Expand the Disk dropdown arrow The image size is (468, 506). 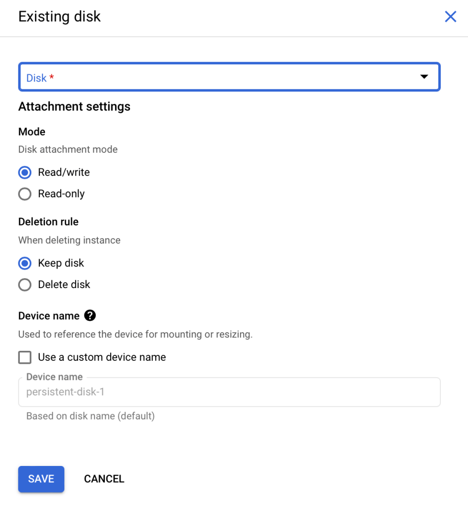[424, 77]
